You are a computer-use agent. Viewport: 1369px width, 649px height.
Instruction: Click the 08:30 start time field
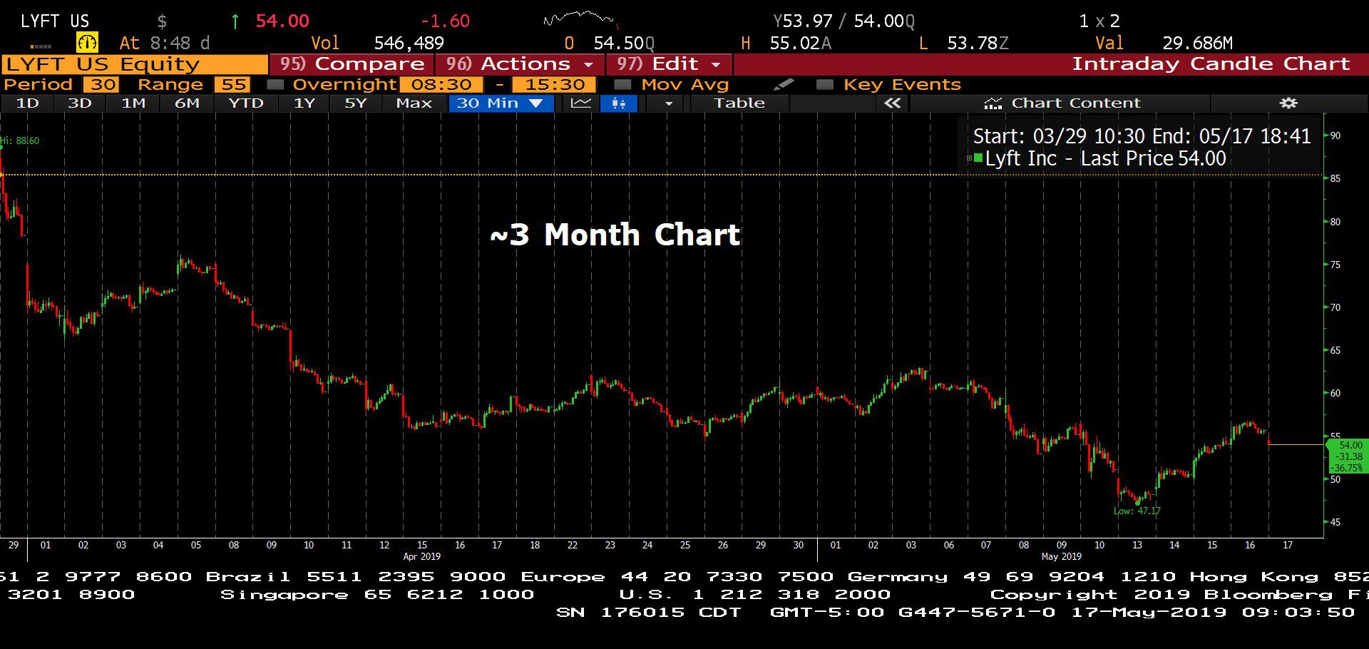pyautogui.click(x=441, y=84)
